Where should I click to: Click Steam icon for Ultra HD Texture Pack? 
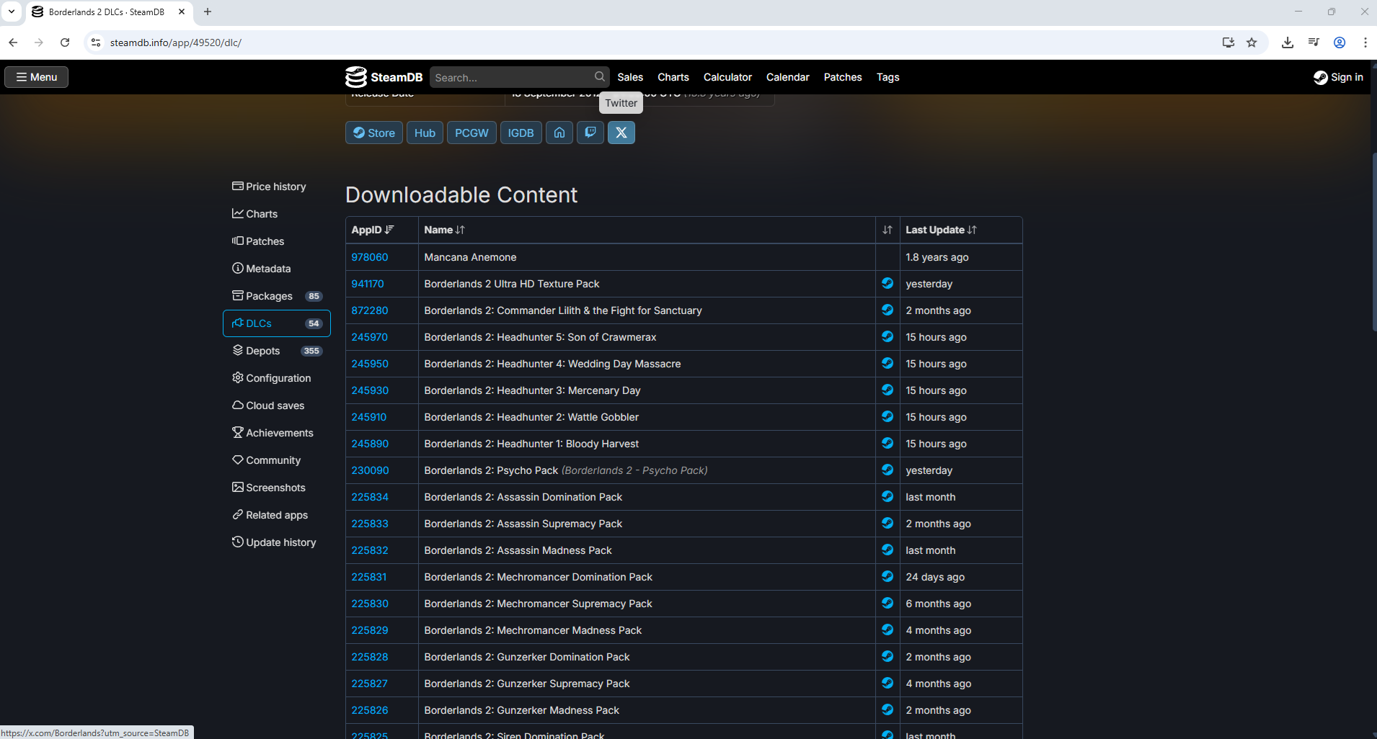pyautogui.click(x=887, y=284)
